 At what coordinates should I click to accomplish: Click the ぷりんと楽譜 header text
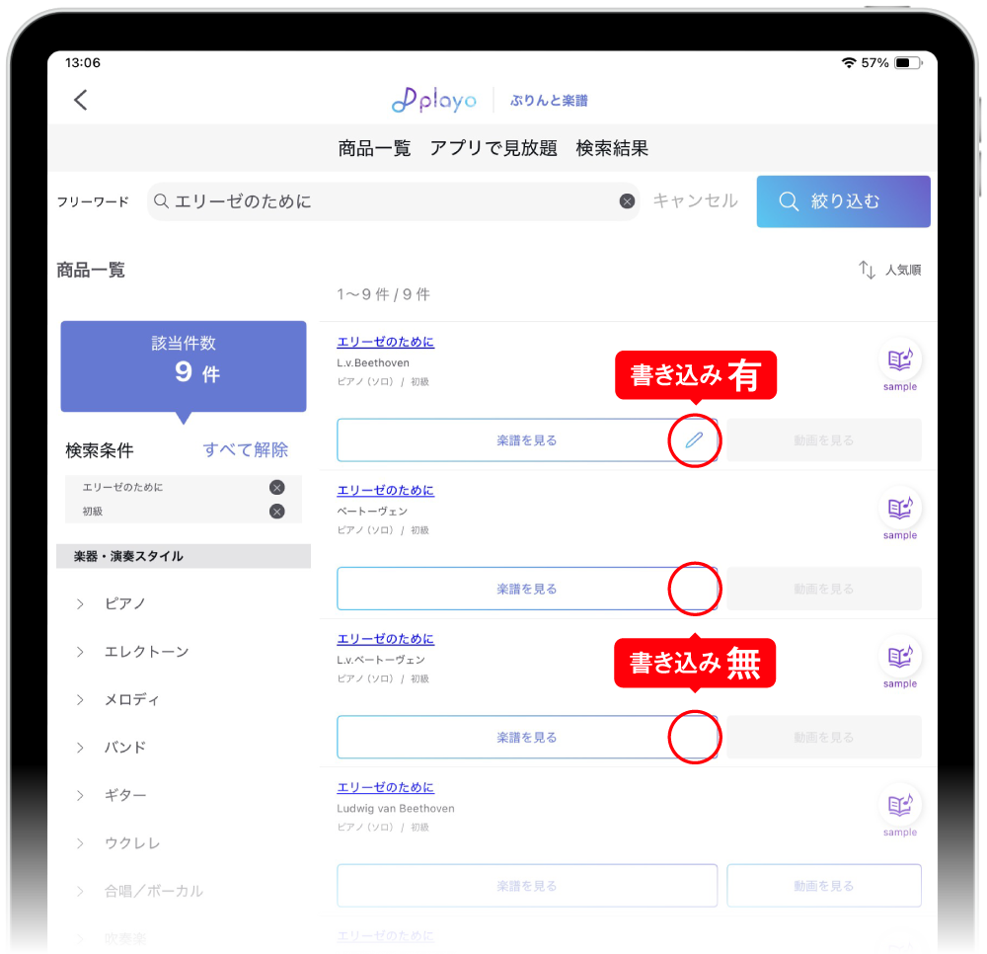tap(548, 100)
